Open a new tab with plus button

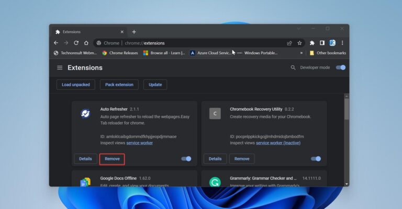[134, 32]
